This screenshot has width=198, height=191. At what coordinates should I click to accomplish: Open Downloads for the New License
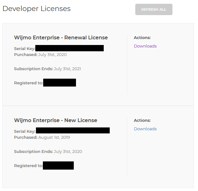point(145,129)
